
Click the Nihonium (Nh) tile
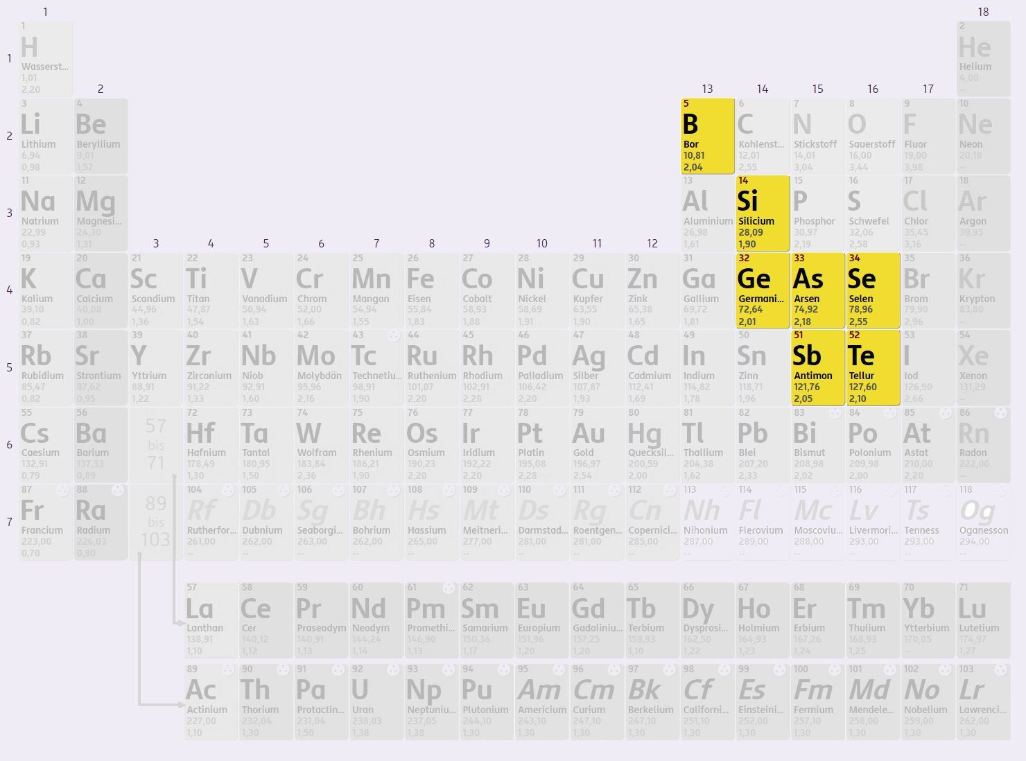708,522
